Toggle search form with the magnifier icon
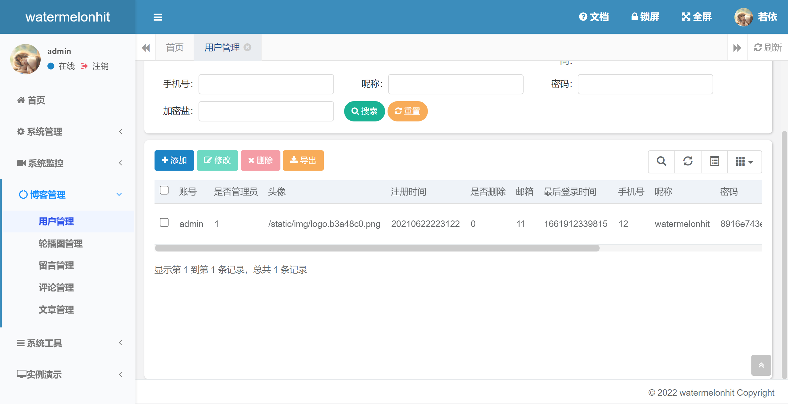The image size is (788, 404). tap(661, 161)
